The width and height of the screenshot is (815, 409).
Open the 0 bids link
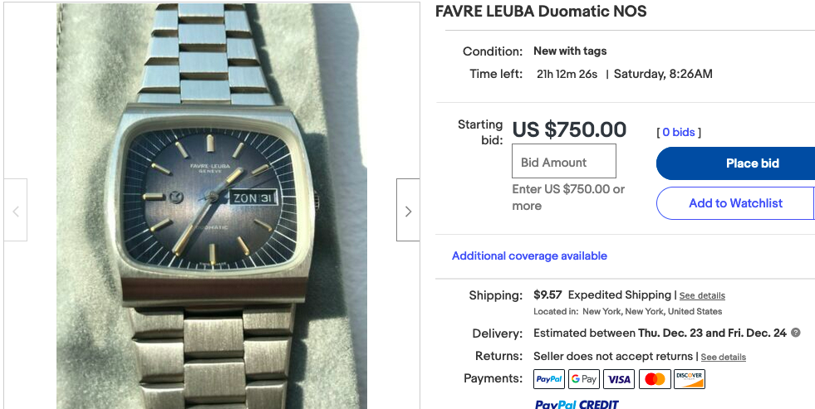click(x=679, y=133)
